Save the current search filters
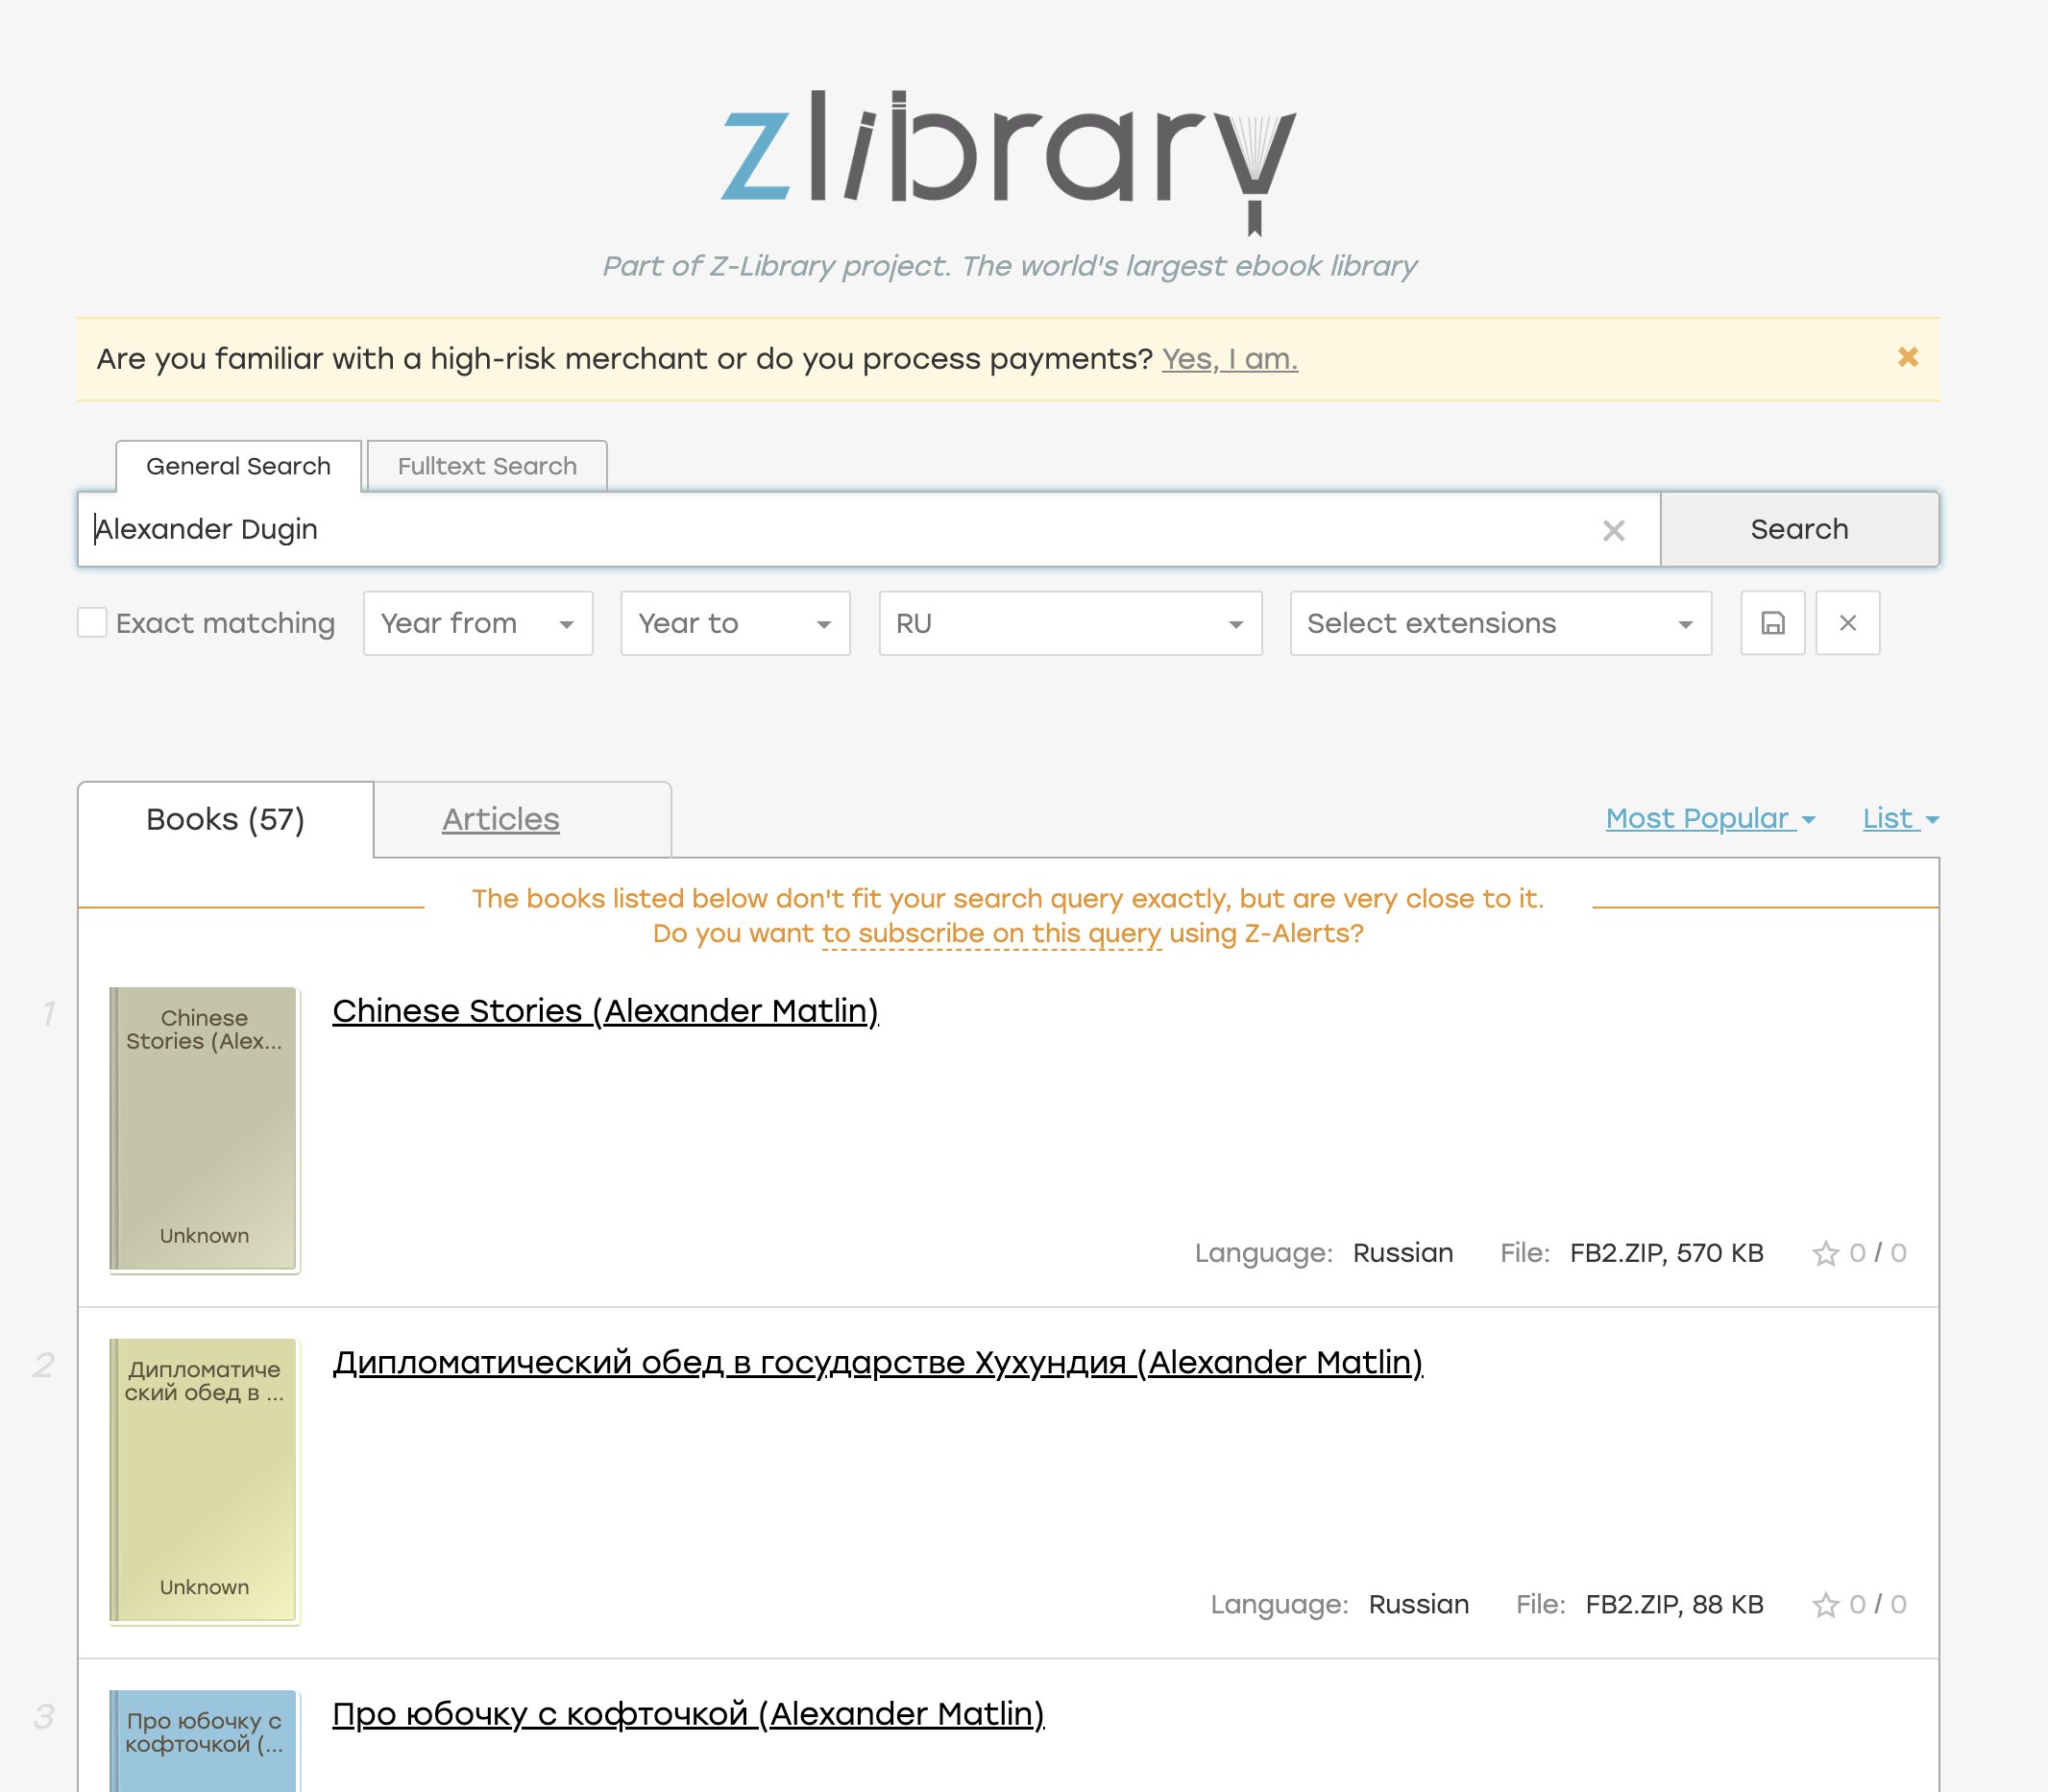This screenshot has width=2048, height=1792. tap(1772, 623)
